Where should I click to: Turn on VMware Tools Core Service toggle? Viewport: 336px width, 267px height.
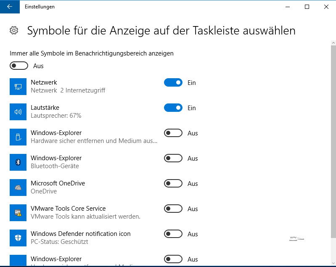(x=173, y=209)
